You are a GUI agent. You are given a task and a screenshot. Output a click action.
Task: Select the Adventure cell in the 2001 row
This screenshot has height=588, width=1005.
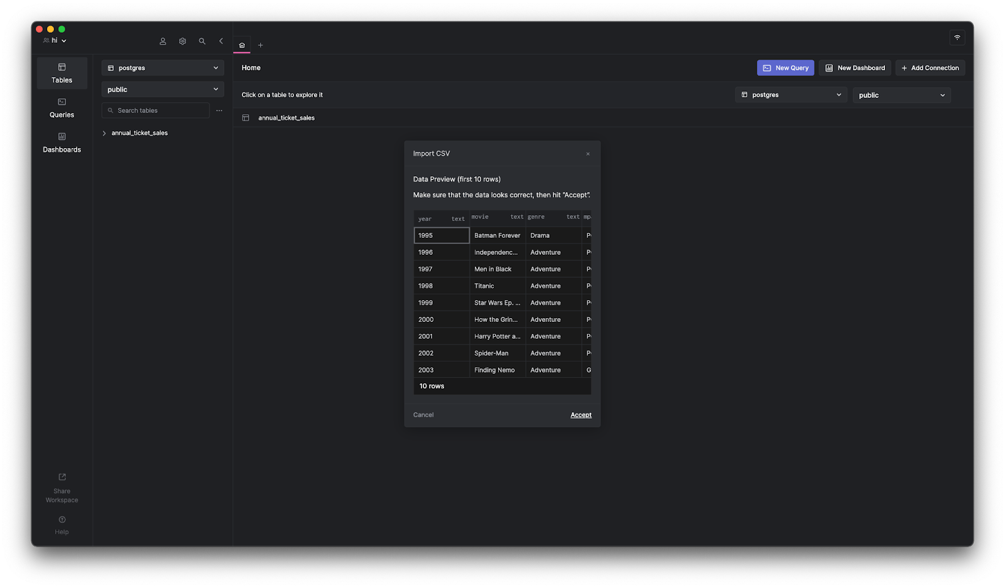tap(554, 336)
